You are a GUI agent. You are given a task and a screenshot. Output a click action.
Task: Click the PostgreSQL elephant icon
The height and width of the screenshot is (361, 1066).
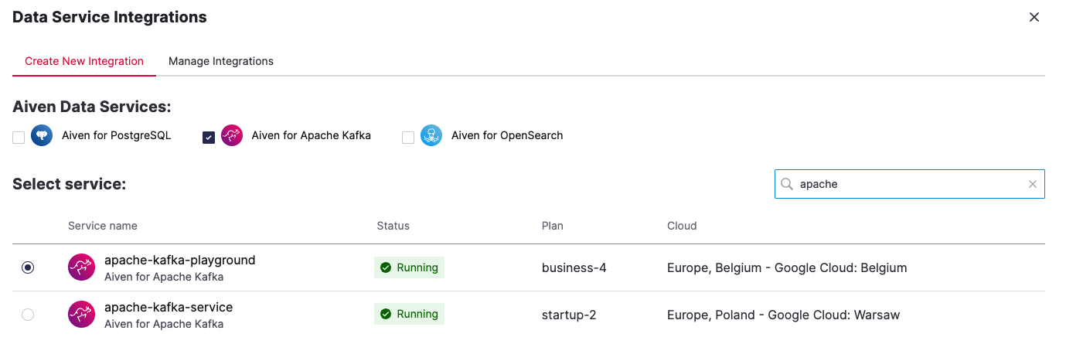pos(42,136)
